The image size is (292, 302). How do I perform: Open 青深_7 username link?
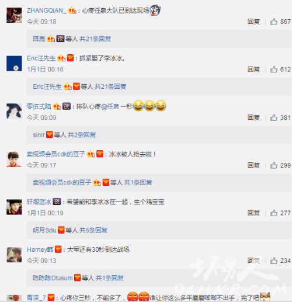click(x=36, y=297)
